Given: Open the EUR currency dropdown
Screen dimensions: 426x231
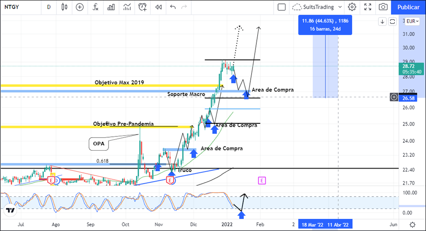Looking at the screenshot, I should (x=412, y=21).
